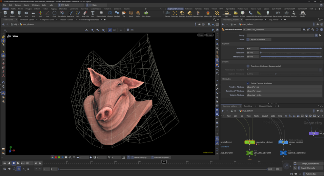
Task: Create a Torus from the shelf
Action: tap(26, 14)
